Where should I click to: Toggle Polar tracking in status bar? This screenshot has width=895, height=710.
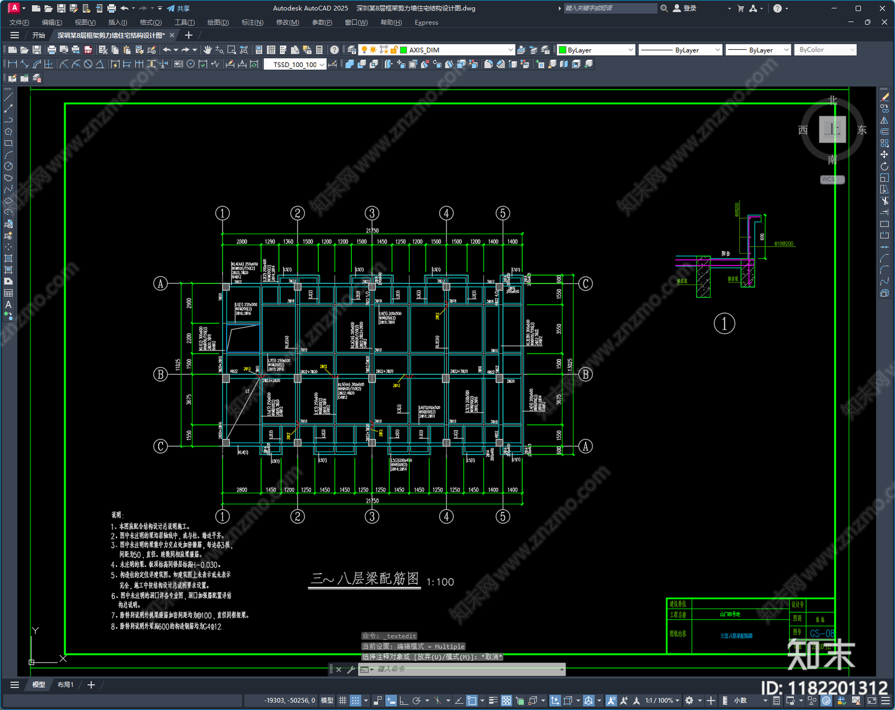(416, 700)
